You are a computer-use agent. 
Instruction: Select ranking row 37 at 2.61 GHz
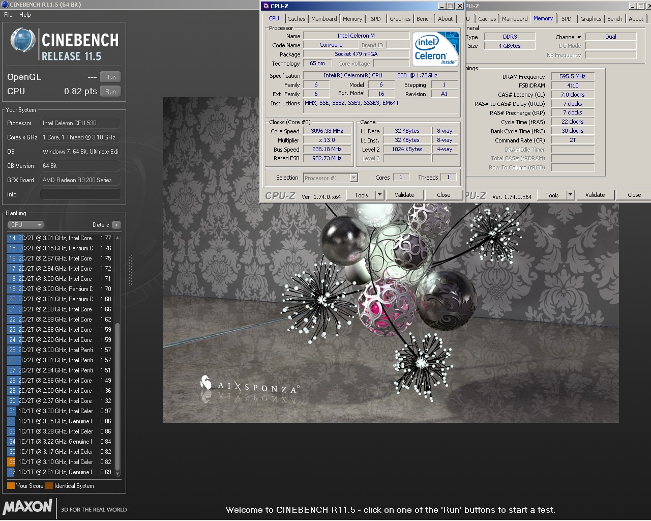coord(60,472)
